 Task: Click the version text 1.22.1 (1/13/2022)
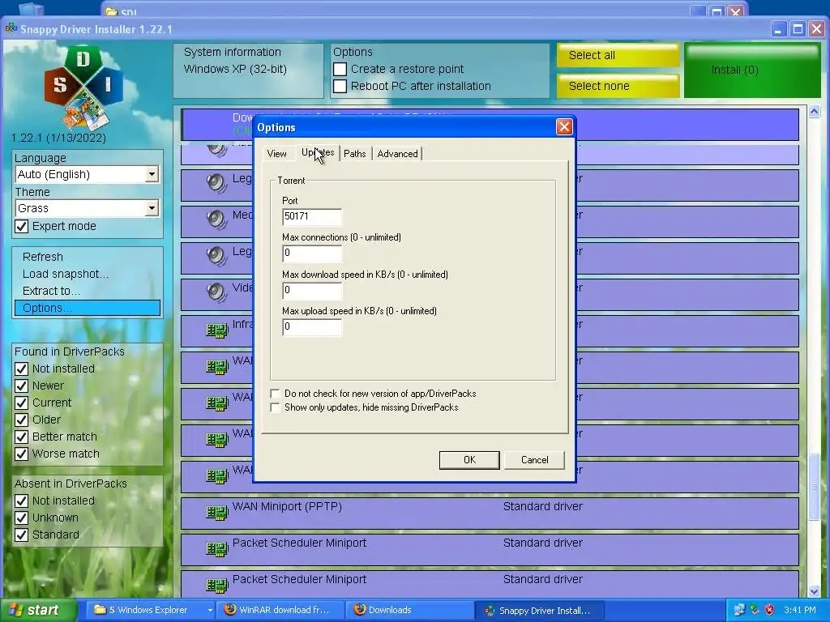pyautogui.click(x=58, y=138)
